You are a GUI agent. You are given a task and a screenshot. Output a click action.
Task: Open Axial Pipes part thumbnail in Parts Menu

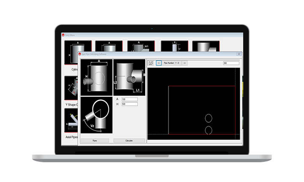pyautogui.click(x=71, y=120)
